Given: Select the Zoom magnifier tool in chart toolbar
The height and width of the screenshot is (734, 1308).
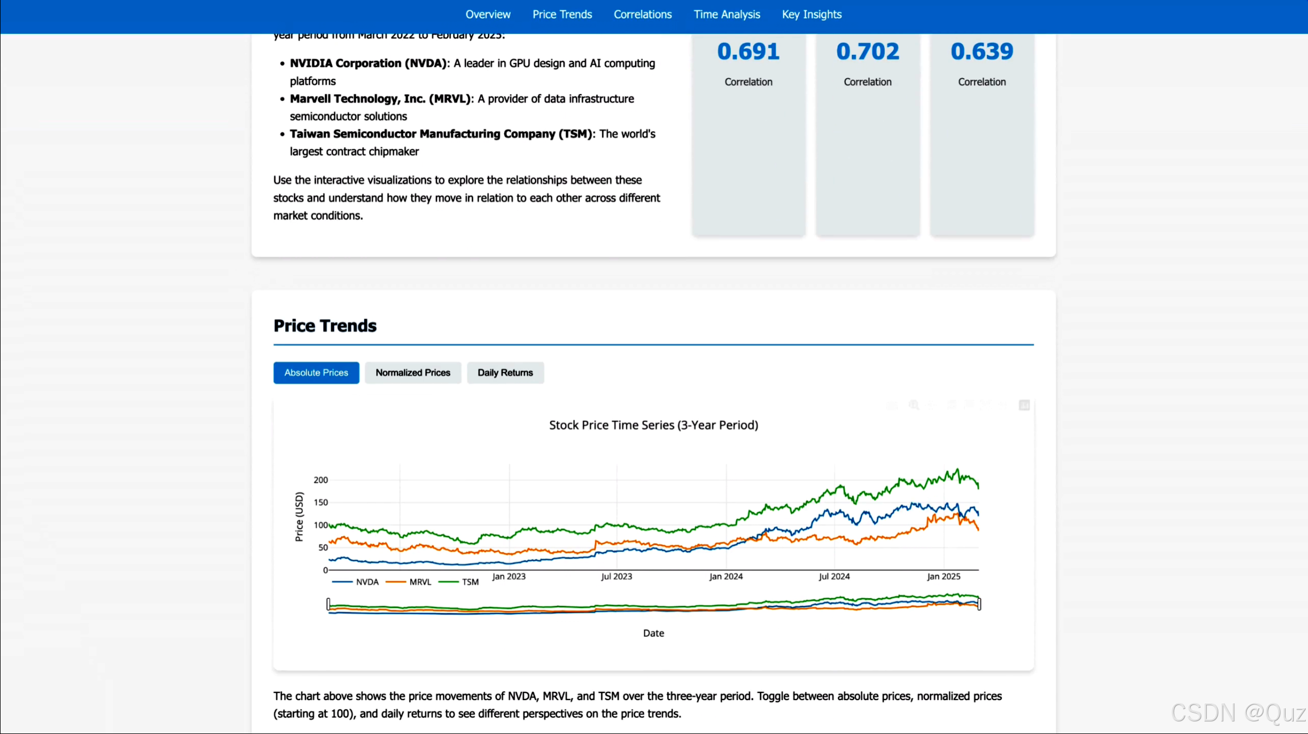Looking at the screenshot, I should (x=914, y=405).
